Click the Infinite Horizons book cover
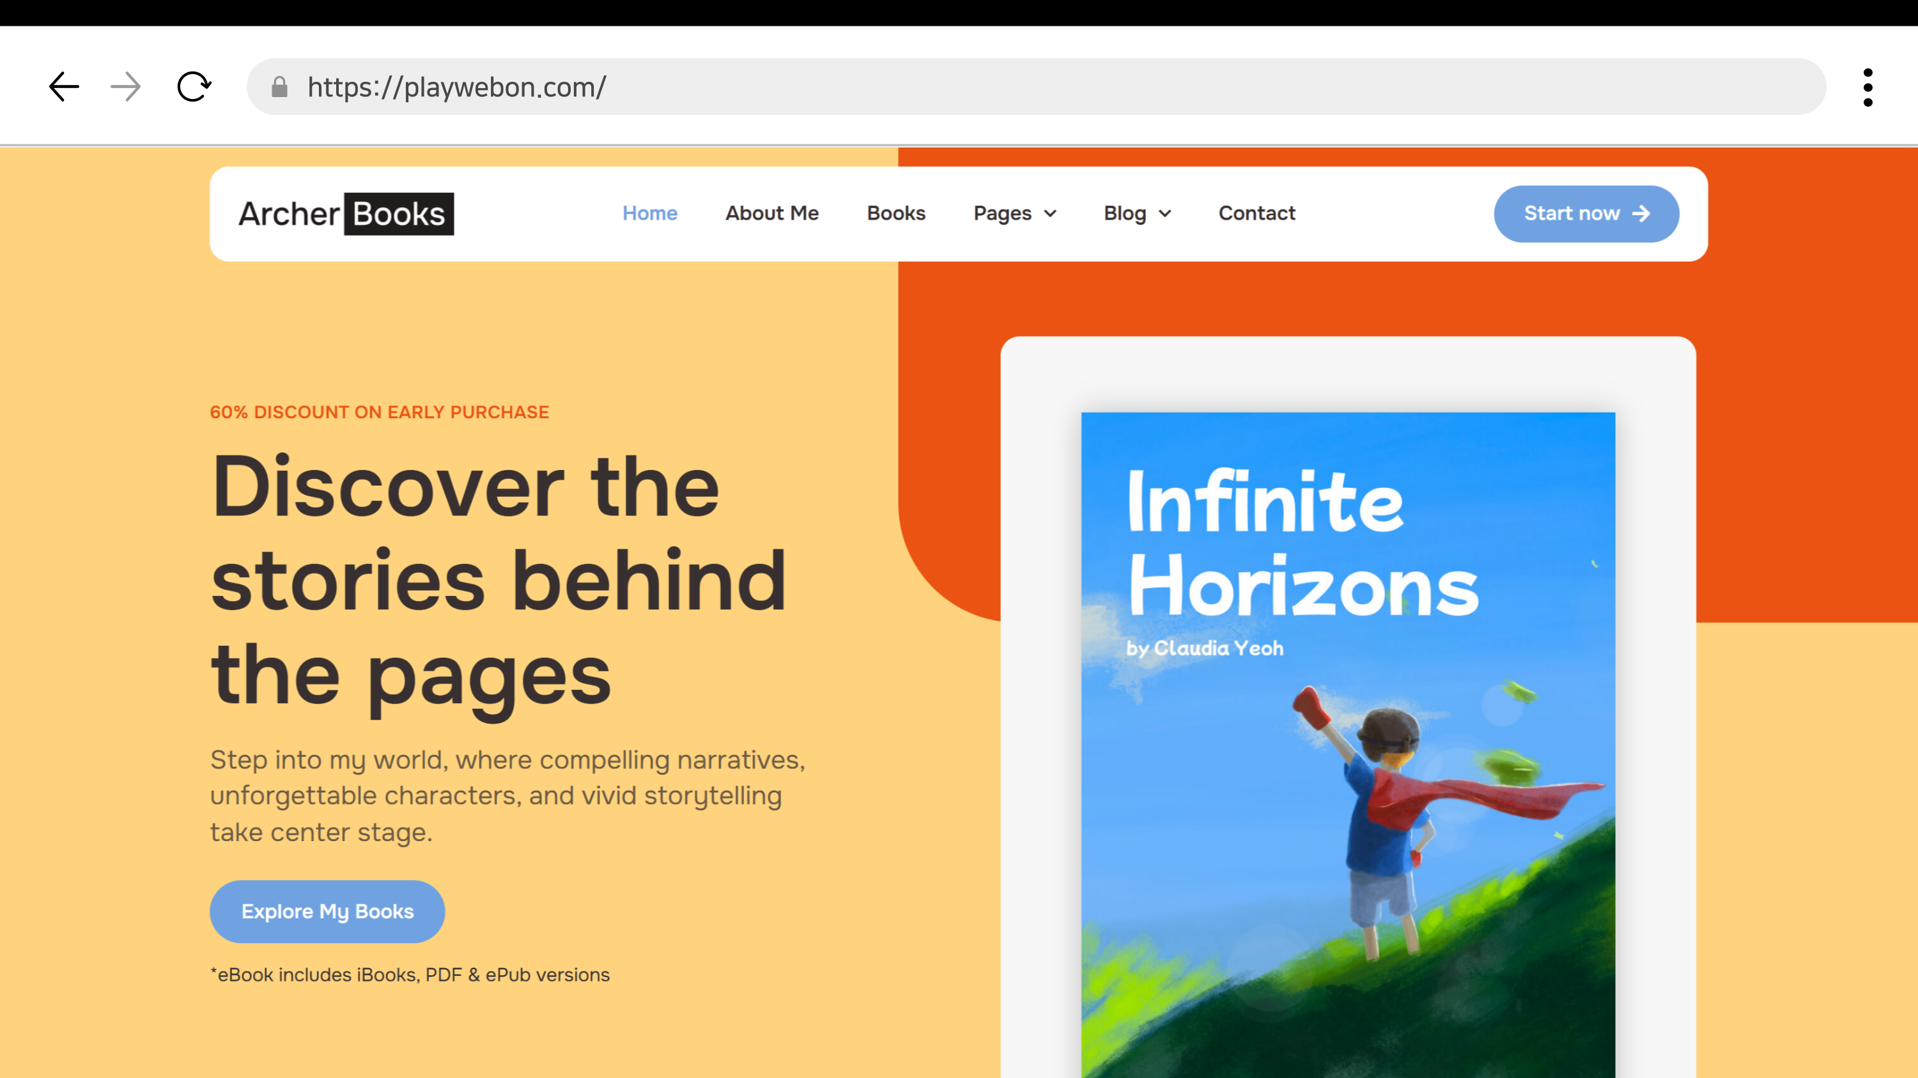Screen dimensions: 1918x1078 coord(1348,745)
